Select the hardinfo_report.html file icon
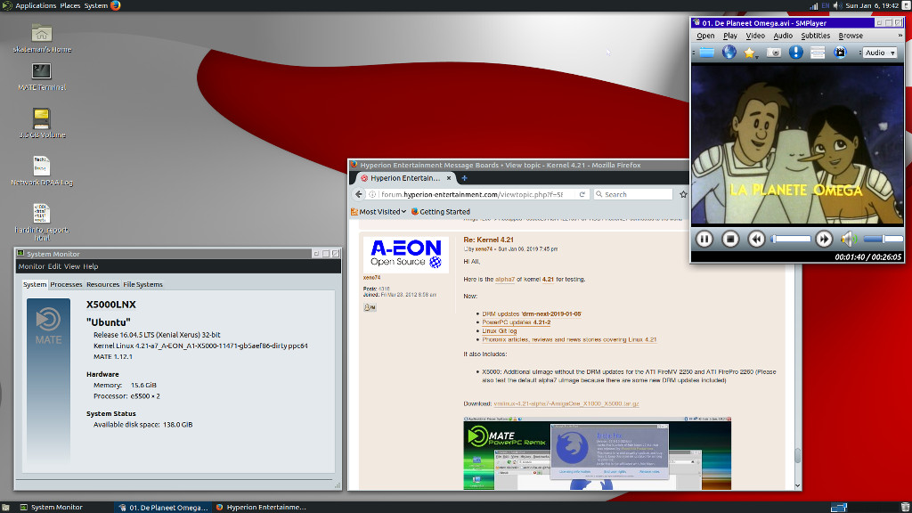The height and width of the screenshot is (513, 912). (41, 222)
